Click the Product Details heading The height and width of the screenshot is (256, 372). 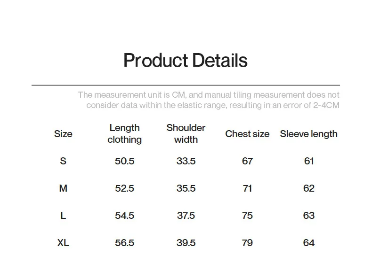[185, 61]
